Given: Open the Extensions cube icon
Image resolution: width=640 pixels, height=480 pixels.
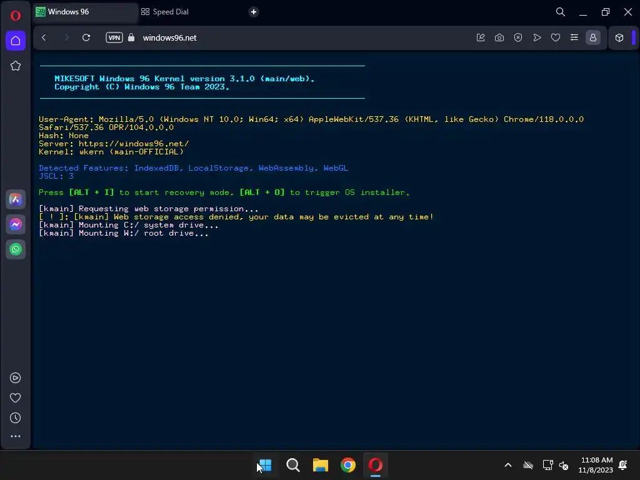Looking at the screenshot, I should click(619, 37).
